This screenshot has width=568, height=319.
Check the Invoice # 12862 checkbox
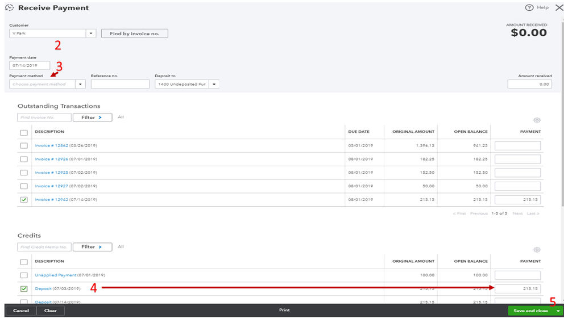click(24, 145)
